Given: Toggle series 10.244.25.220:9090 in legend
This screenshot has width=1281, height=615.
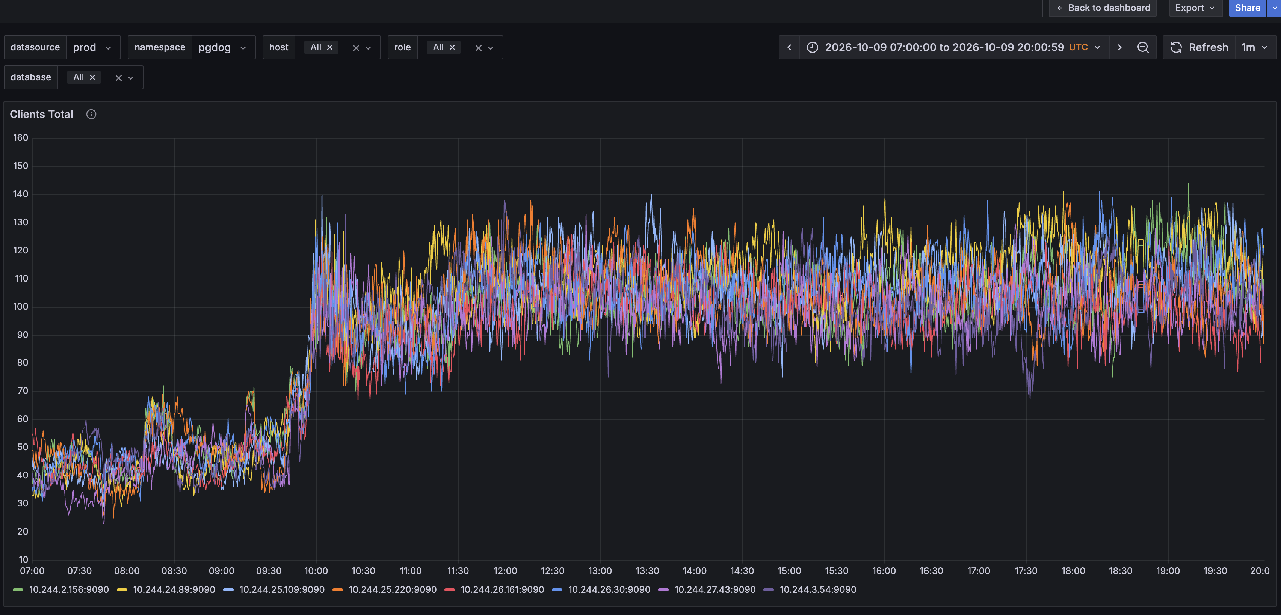Looking at the screenshot, I should tap(392, 589).
